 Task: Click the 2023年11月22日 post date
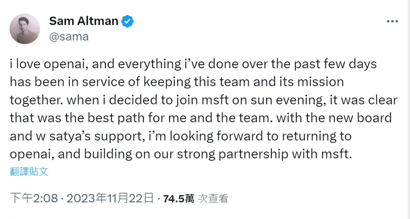110,198
